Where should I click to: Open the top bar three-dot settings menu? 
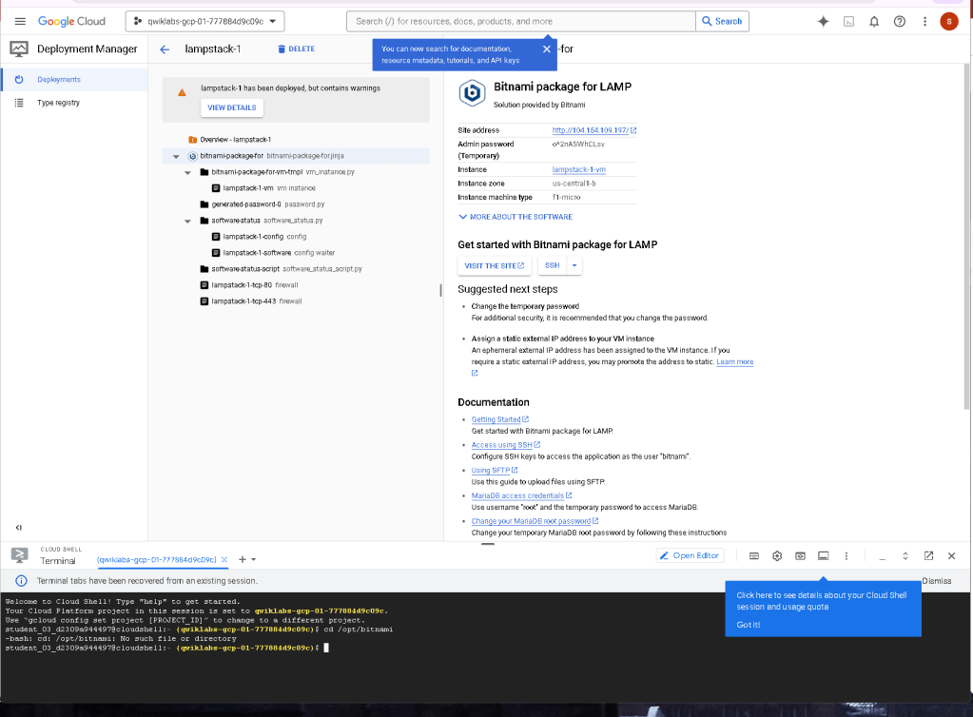(x=924, y=21)
